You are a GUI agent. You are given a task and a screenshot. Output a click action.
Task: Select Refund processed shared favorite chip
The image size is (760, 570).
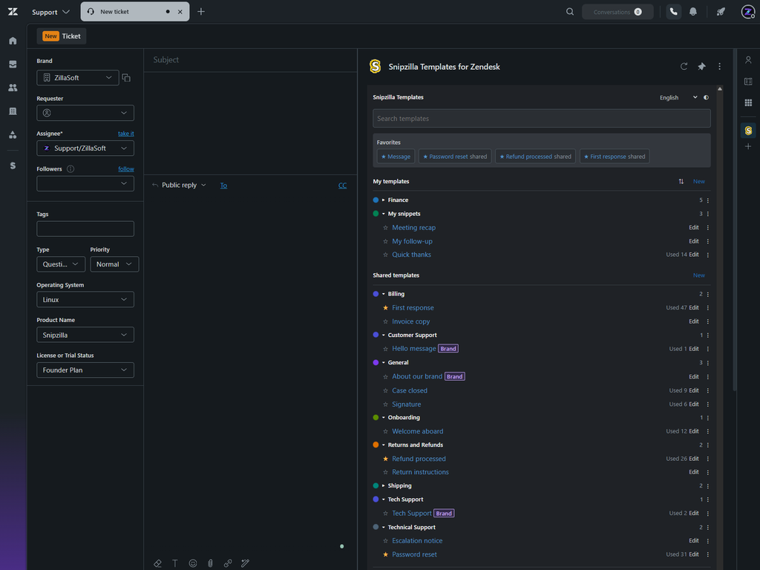click(x=535, y=157)
